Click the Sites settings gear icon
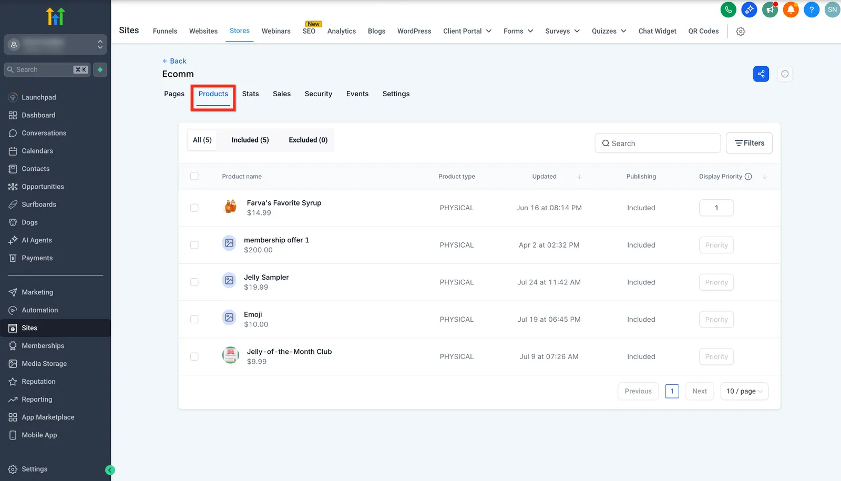This screenshot has width=841, height=481. [741, 32]
